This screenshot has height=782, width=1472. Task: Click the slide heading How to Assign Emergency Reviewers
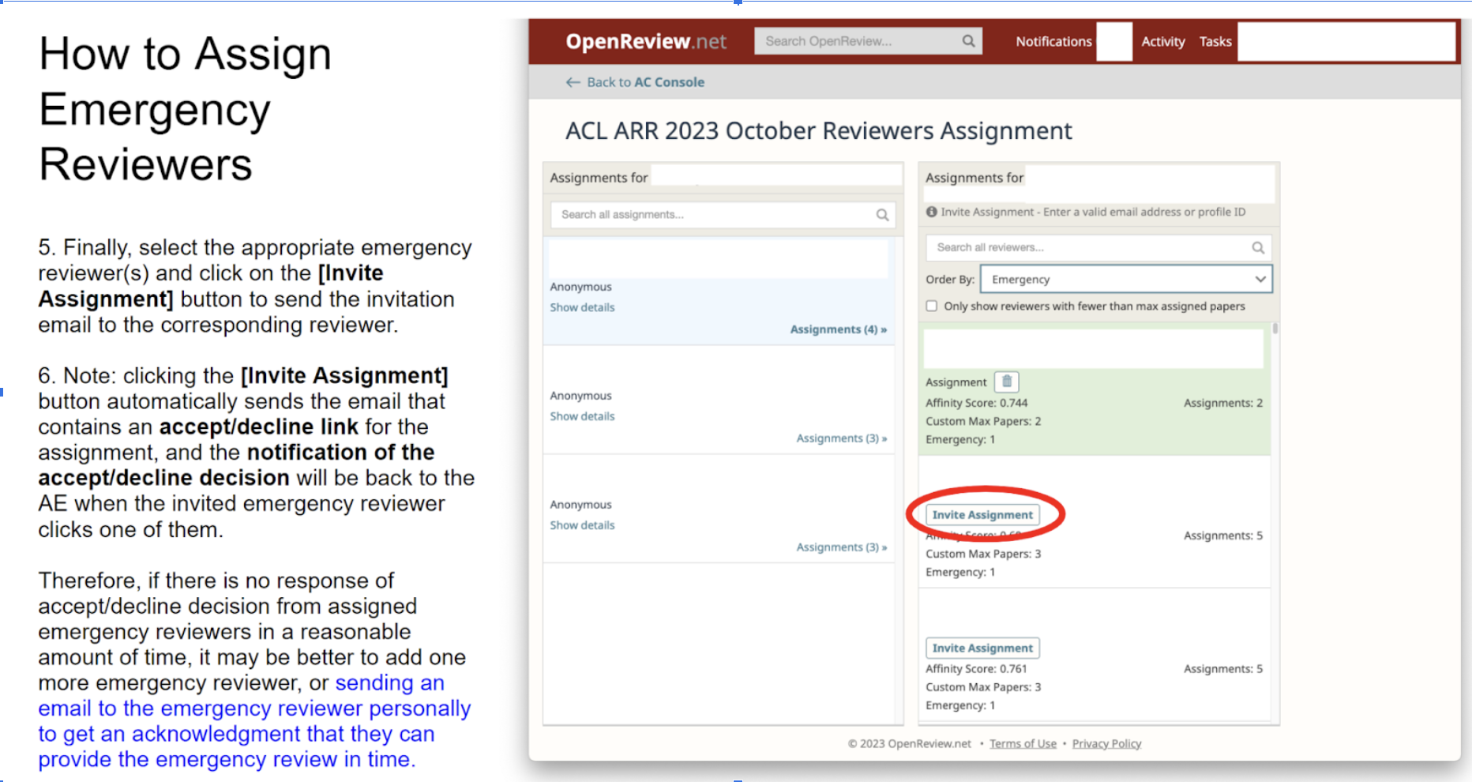(x=185, y=108)
